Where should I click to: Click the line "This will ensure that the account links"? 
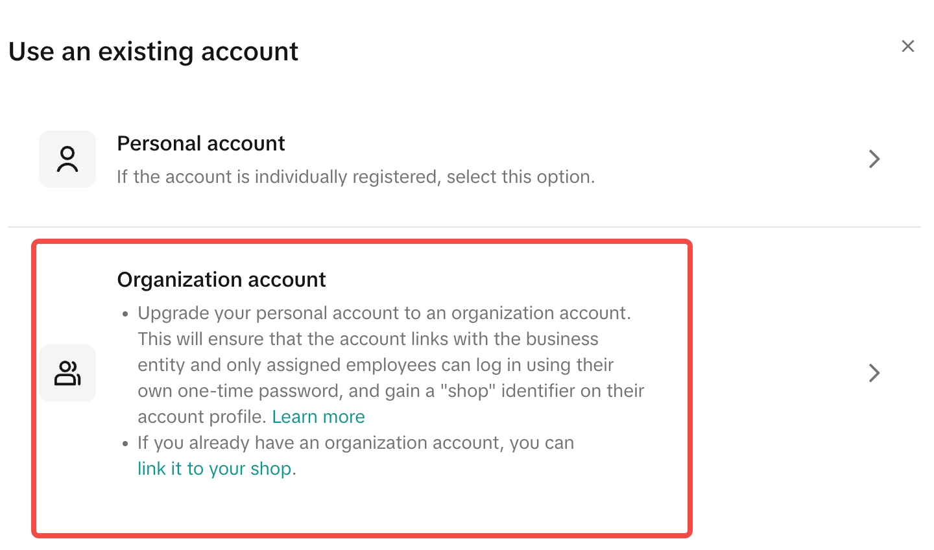368,339
